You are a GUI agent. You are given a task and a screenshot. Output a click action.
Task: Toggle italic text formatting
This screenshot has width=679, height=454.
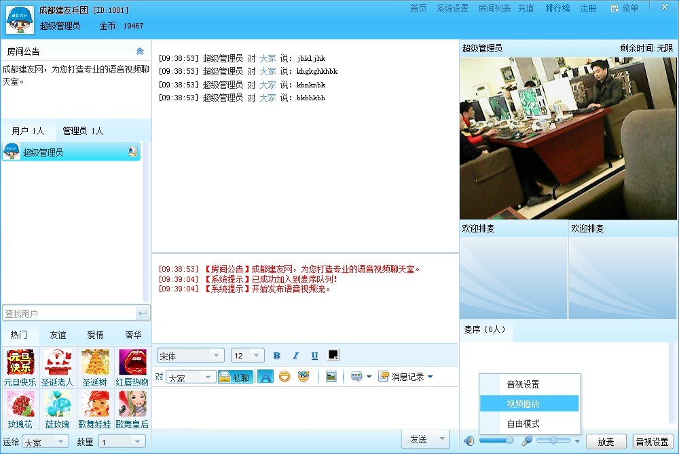tap(295, 356)
